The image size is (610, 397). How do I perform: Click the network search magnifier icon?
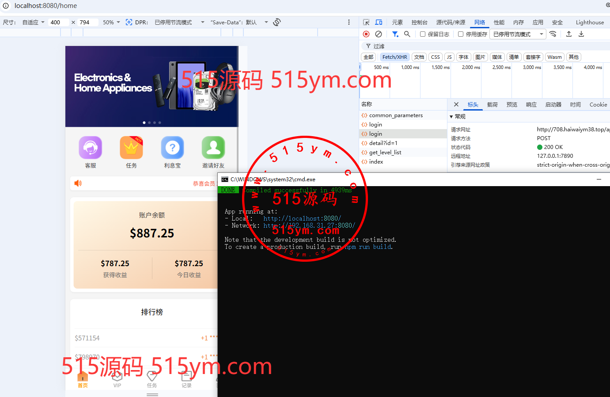coord(407,34)
